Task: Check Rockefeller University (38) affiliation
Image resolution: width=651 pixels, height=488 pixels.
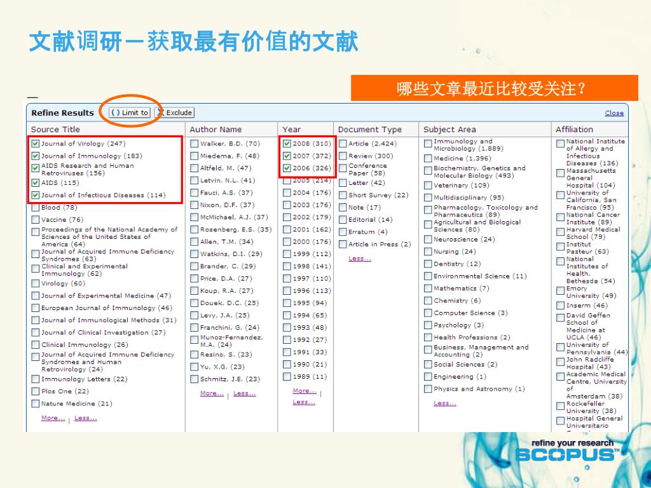Action: (x=561, y=406)
